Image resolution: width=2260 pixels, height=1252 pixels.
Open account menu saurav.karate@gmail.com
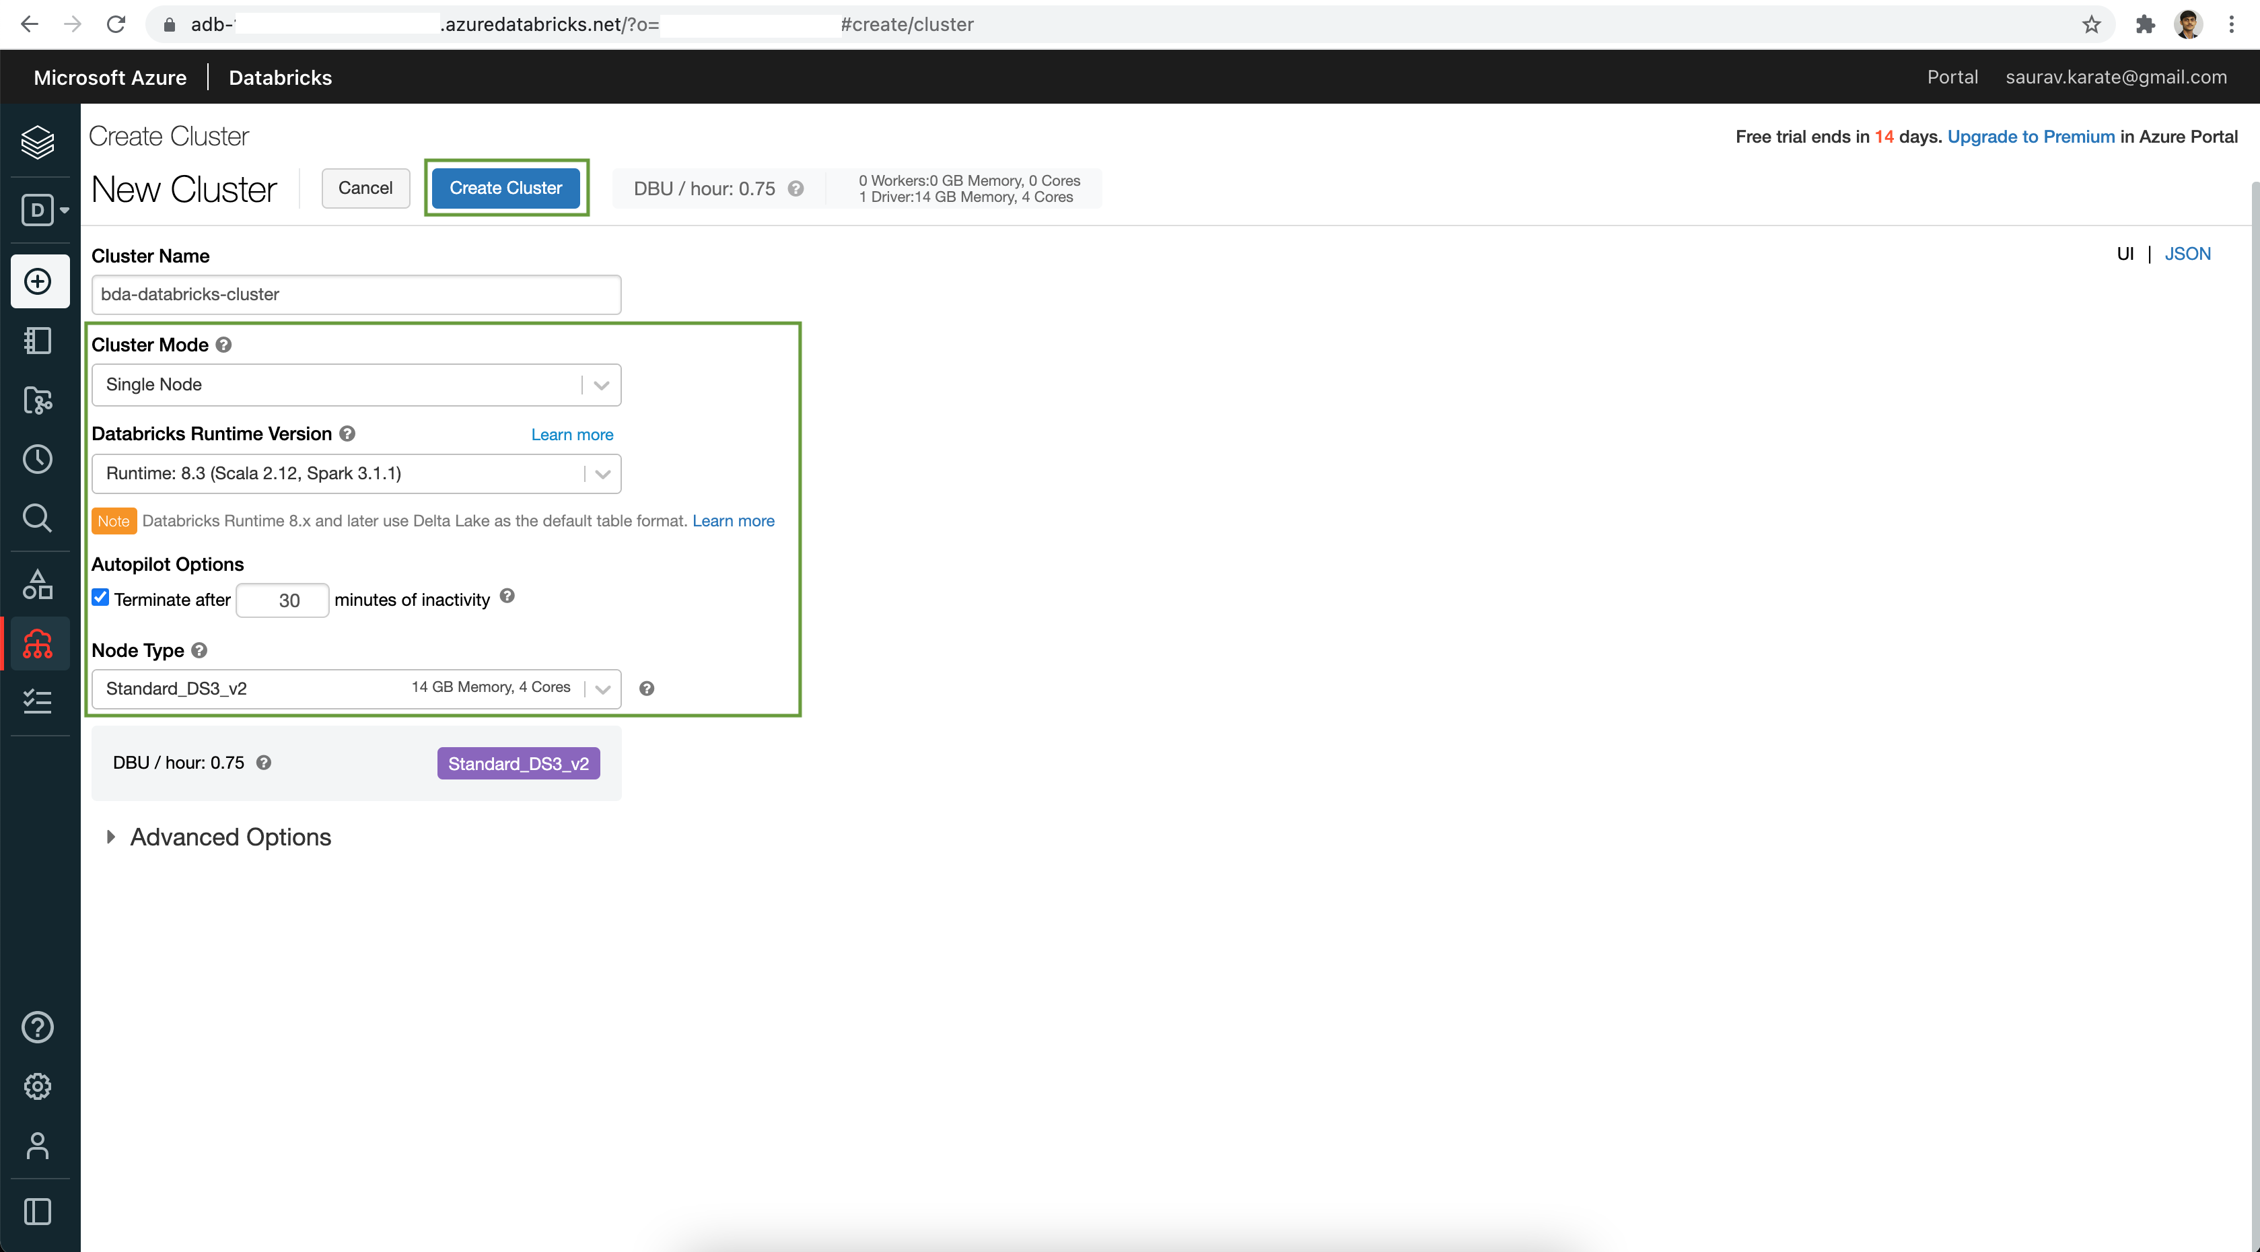pos(2116,77)
